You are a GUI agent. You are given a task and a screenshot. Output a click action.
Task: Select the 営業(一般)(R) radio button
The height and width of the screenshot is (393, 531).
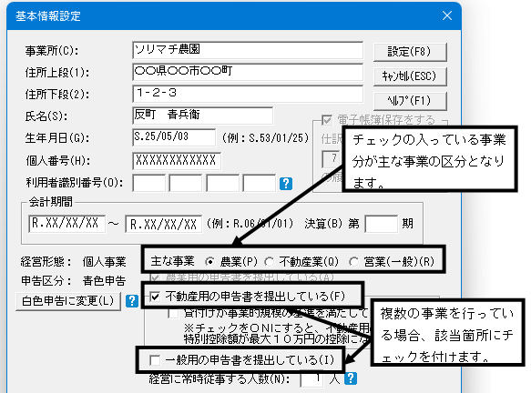[x=354, y=261]
